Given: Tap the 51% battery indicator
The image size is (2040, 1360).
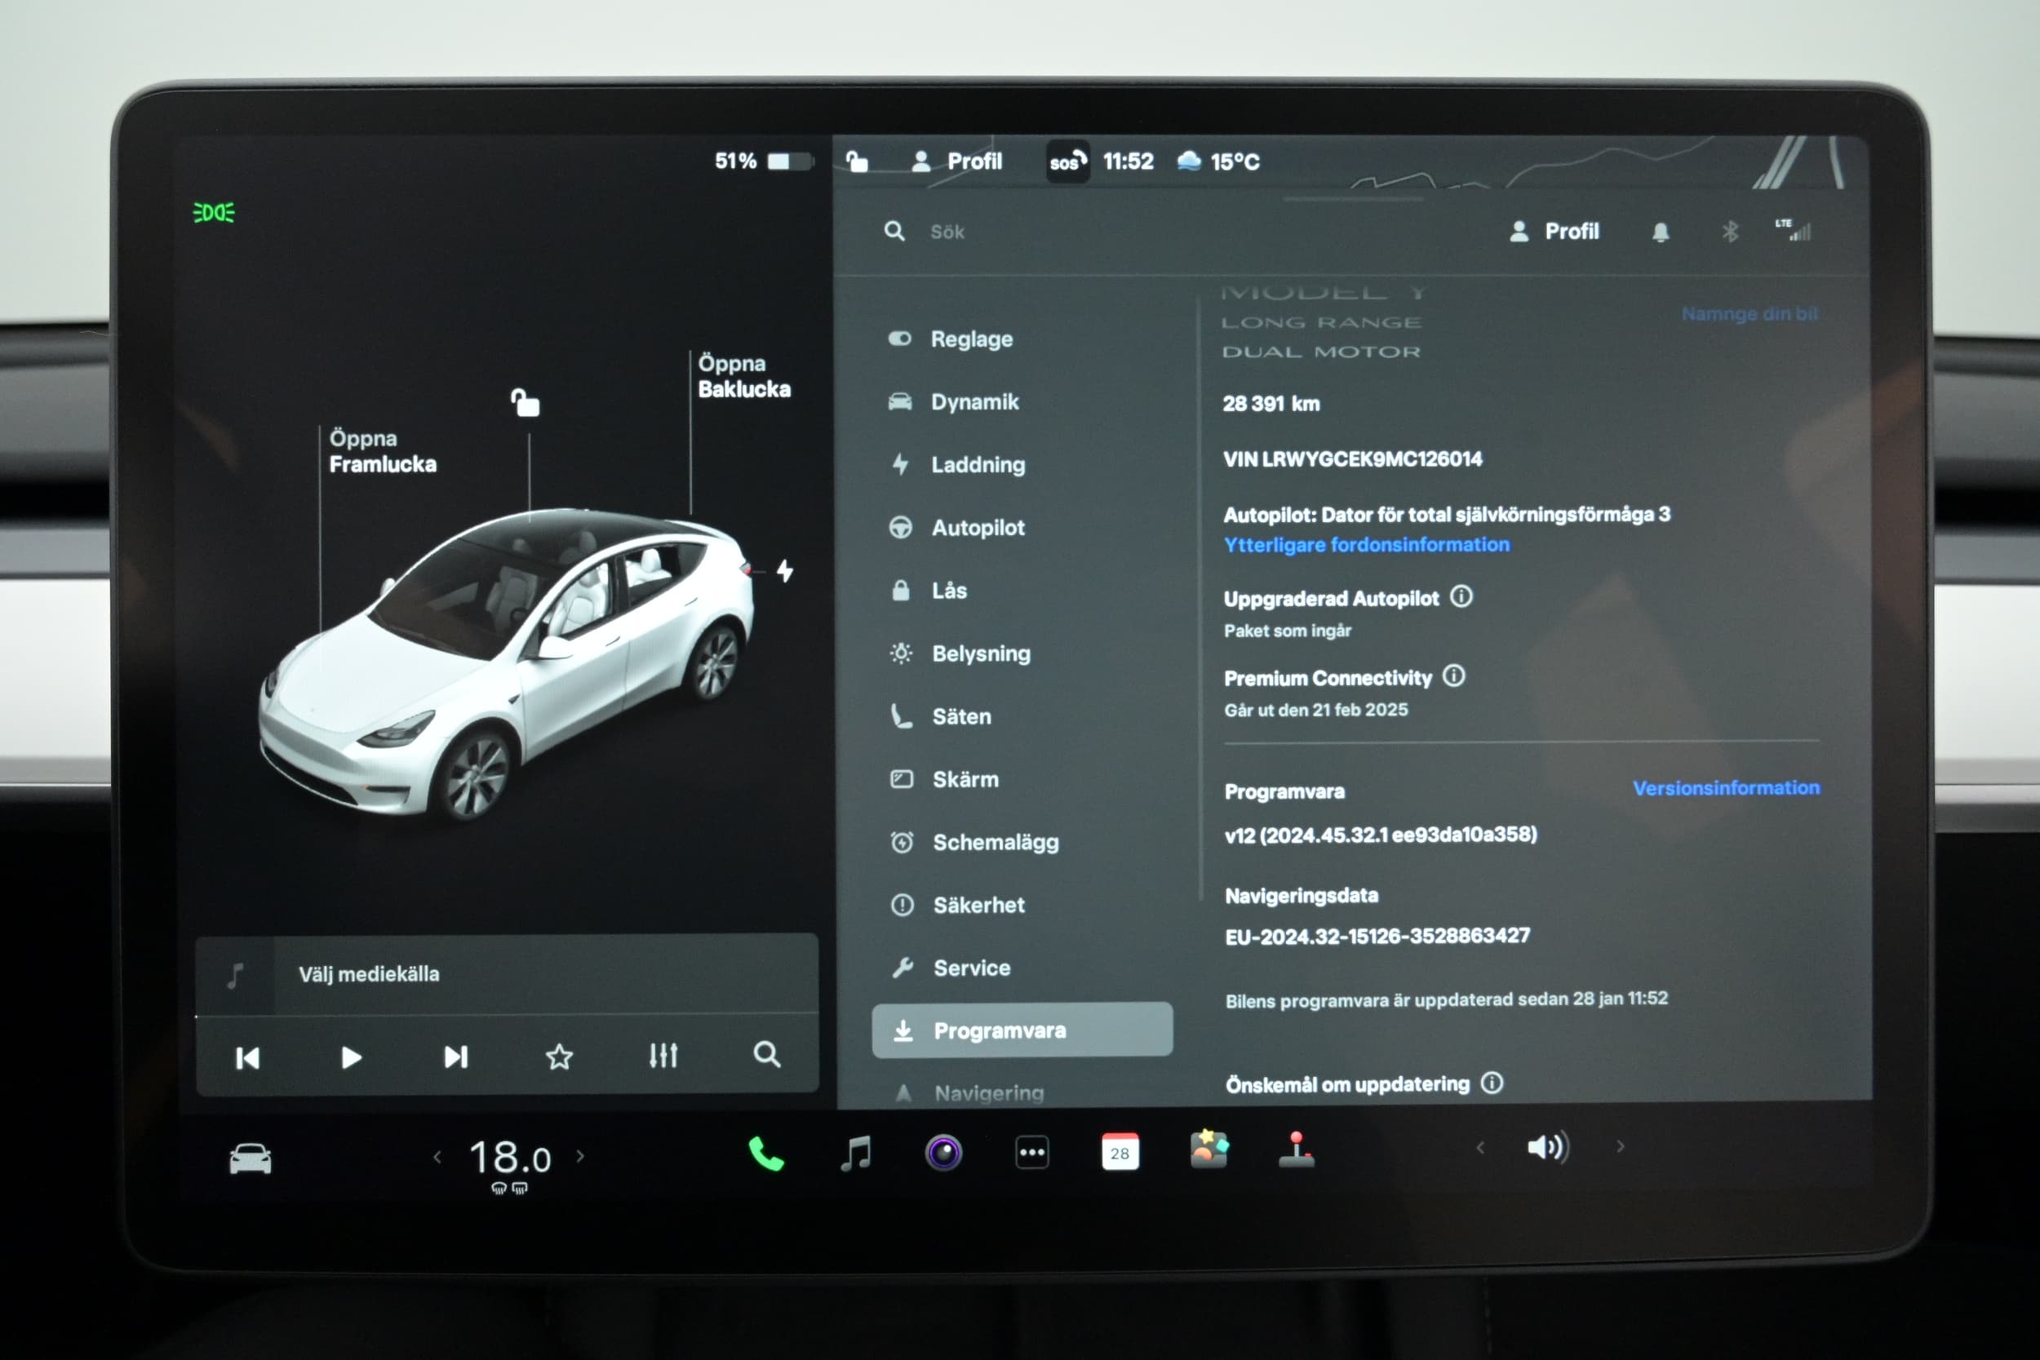Looking at the screenshot, I should click(763, 162).
